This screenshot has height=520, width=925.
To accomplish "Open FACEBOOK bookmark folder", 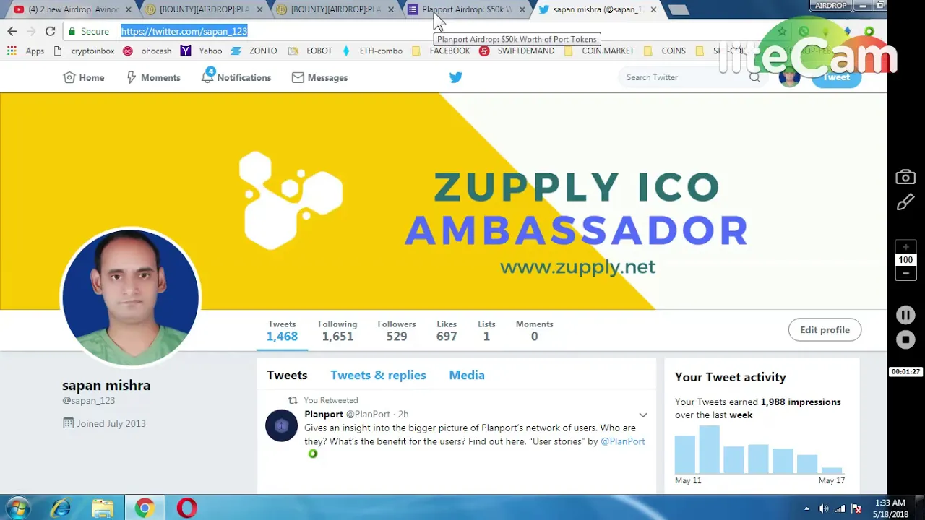I will [440, 51].
